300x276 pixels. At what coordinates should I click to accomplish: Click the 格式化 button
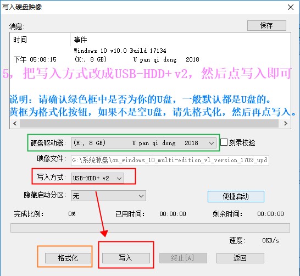click(x=68, y=258)
